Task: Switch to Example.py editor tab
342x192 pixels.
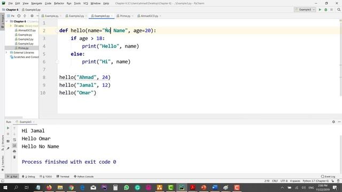Action: [x=51, y=16]
